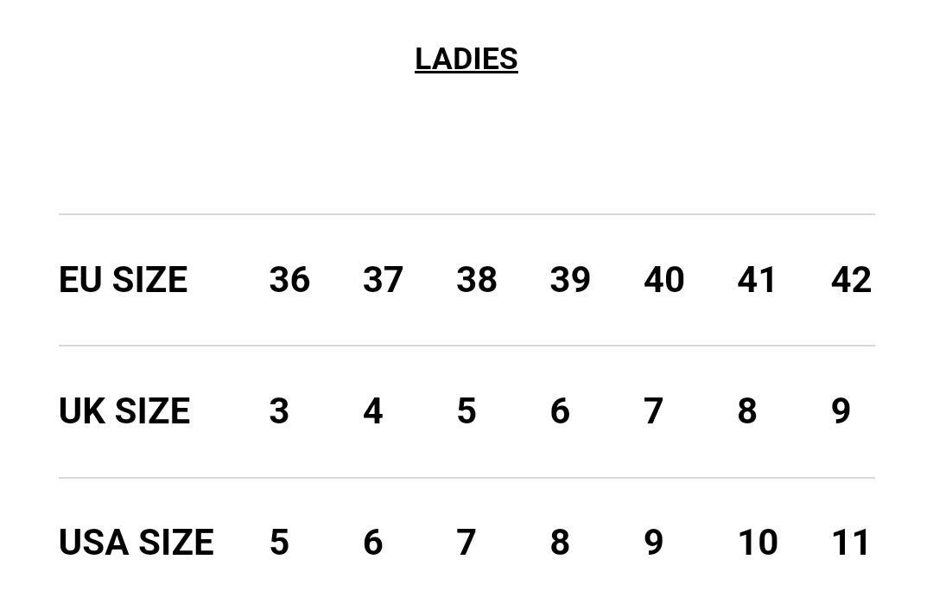Click UK size 3 cell

point(279,411)
